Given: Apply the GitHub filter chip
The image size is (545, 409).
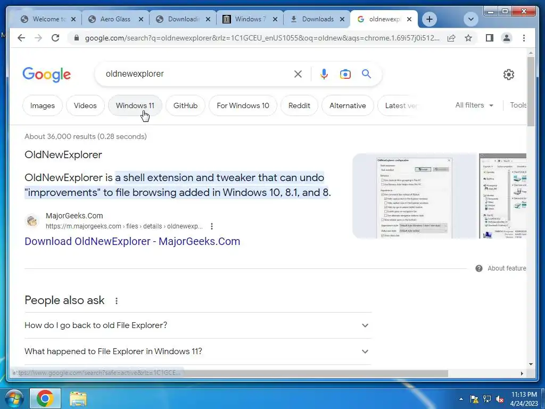Looking at the screenshot, I should coord(185,105).
